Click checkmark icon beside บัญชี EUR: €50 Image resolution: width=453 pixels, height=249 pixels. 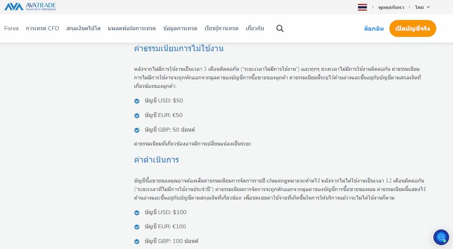pyautogui.click(x=137, y=115)
